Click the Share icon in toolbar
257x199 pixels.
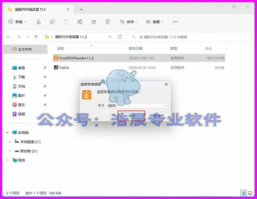pyautogui.click(x=94, y=22)
